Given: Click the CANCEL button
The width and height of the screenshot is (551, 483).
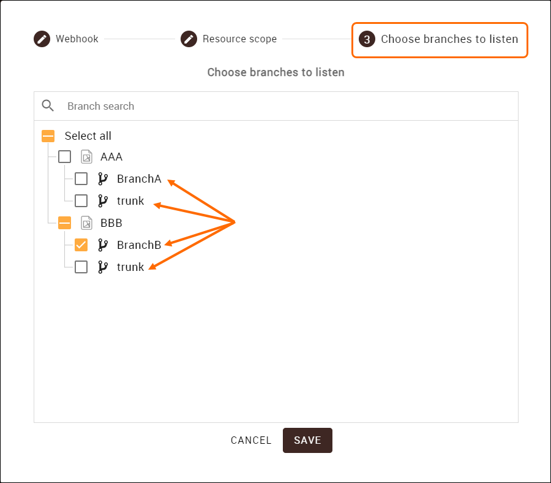Looking at the screenshot, I should [251, 440].
